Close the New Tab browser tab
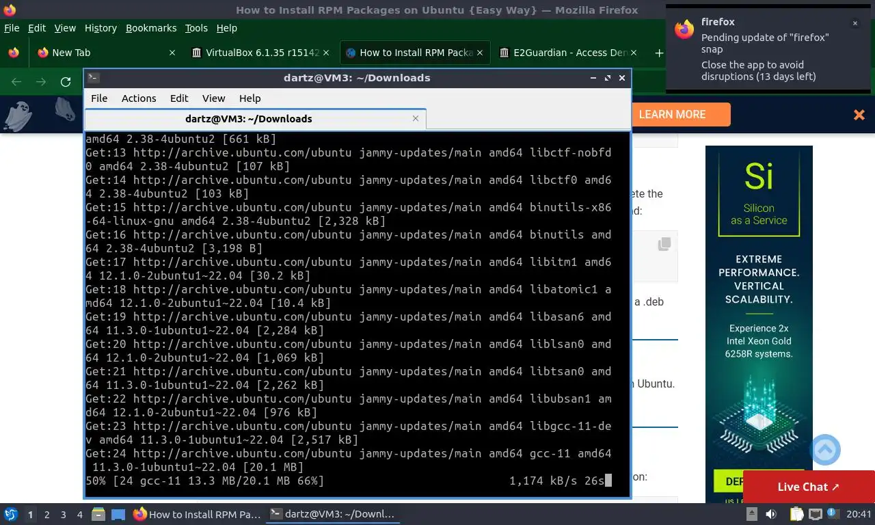The height and width of the screenshot is (525, 875). point(172,53)
